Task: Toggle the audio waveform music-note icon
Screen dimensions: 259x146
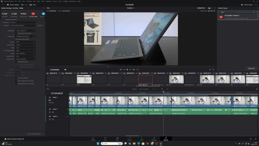Action: (x=256, y=89)
